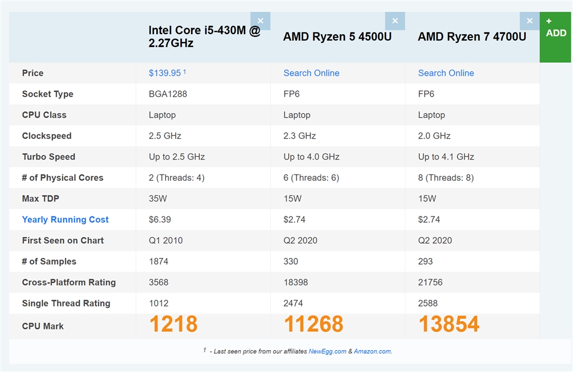
Task: Click the CPU Mark row label
Action: point(43,326)
